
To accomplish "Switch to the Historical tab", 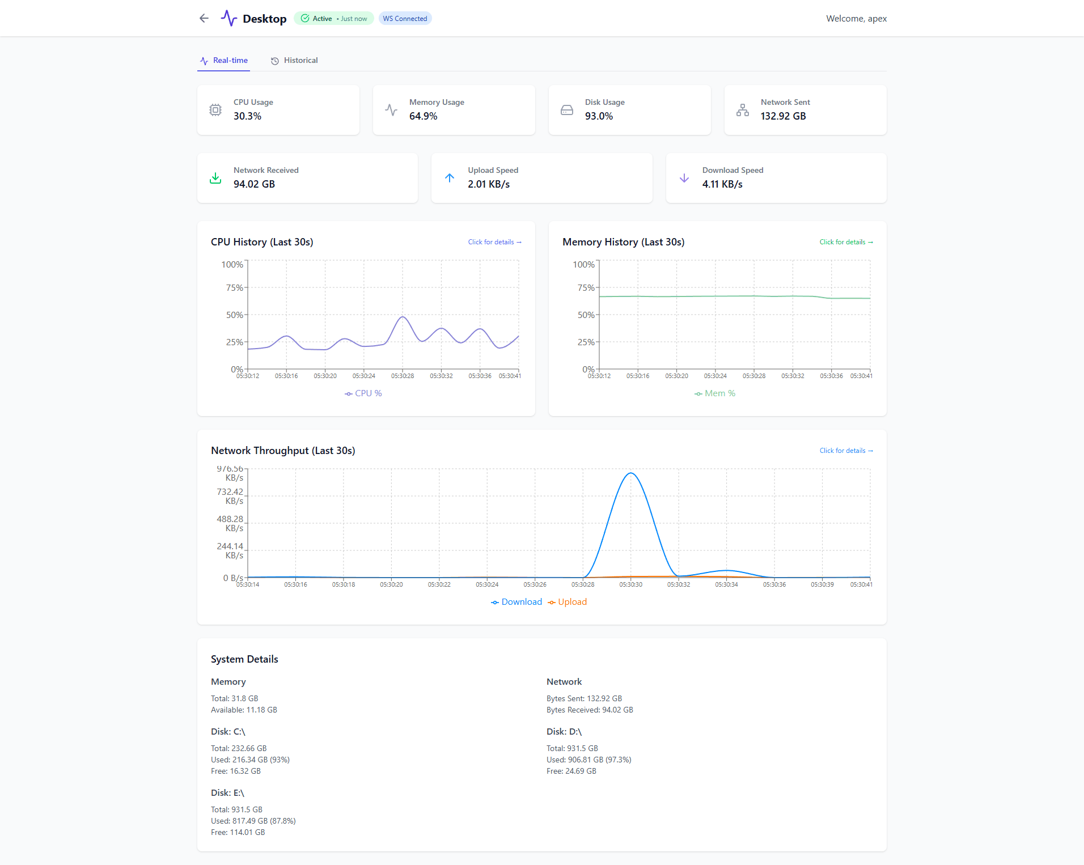I will tap(294, 60).
